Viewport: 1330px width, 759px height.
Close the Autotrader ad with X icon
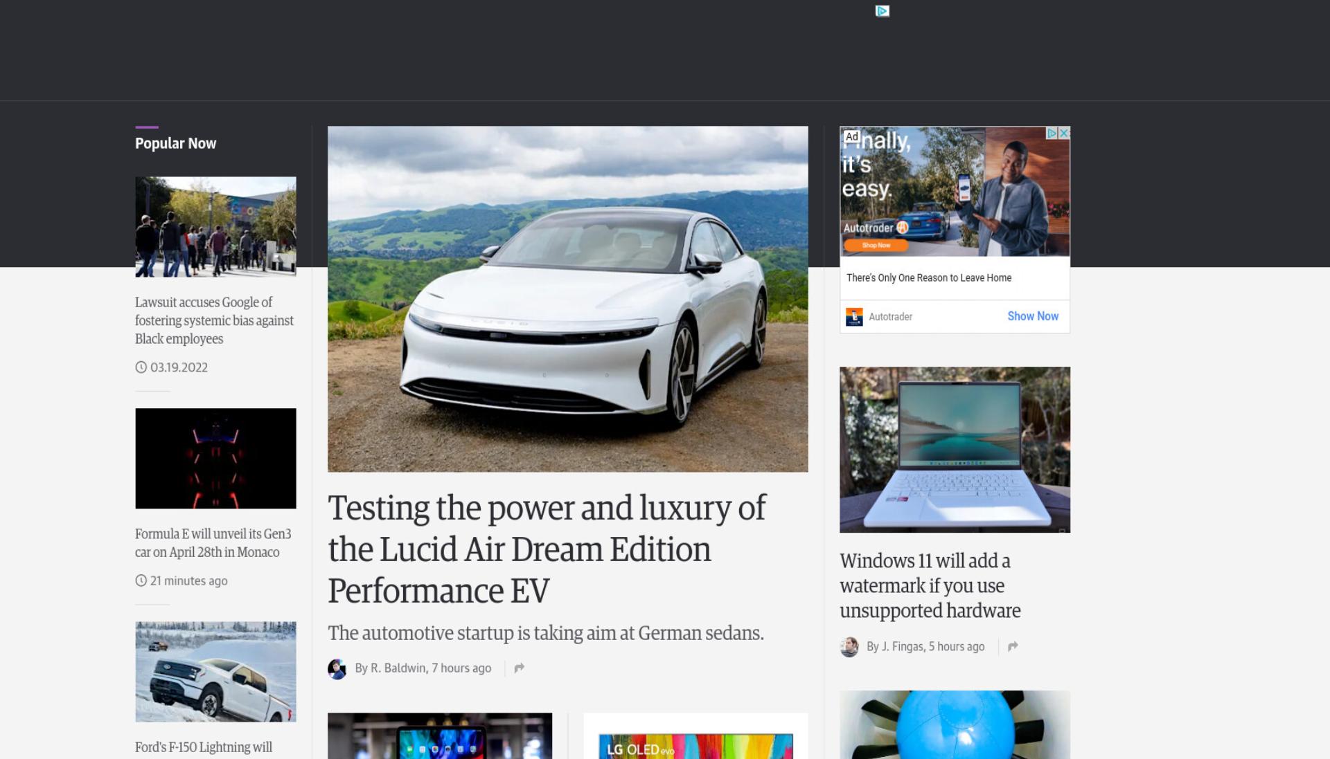pyautogui.click(x=1065, y=133)
